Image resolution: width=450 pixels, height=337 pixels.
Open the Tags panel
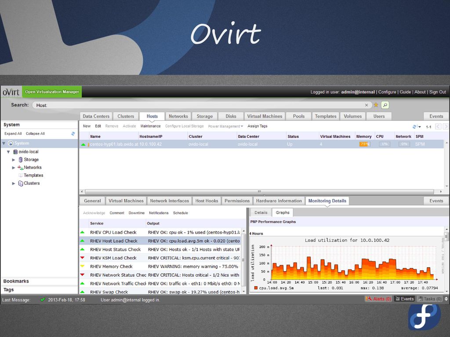(39, 290)
